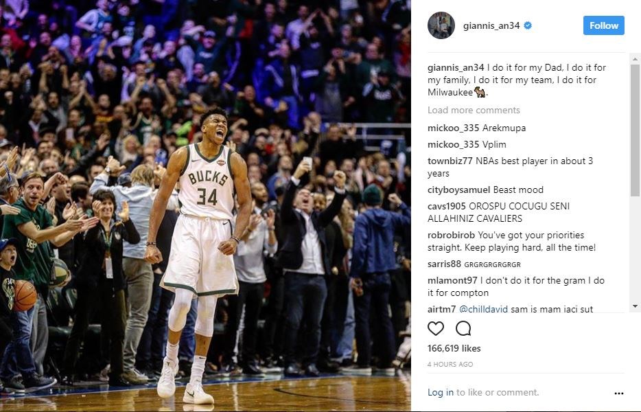Click the scrollbar up arrow in comments
Screen dimensions: 641x412
click(x=635, y=59)
